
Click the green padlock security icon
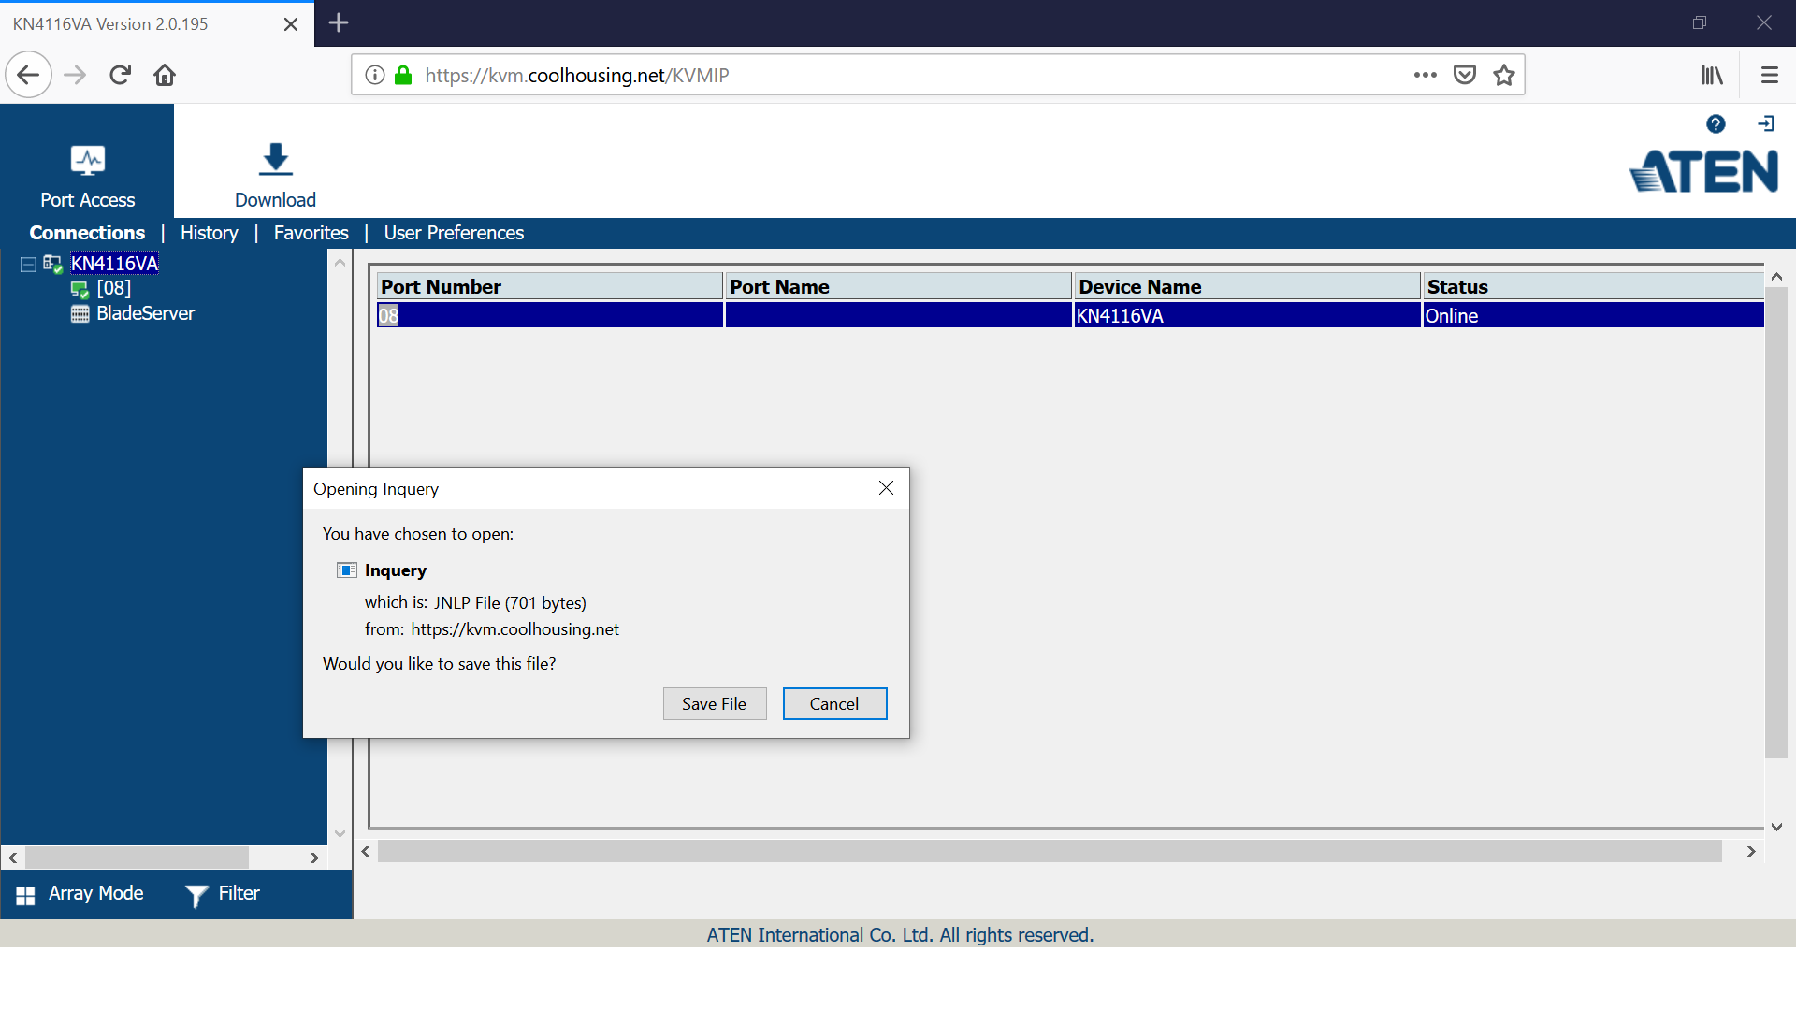coord(403,75)
